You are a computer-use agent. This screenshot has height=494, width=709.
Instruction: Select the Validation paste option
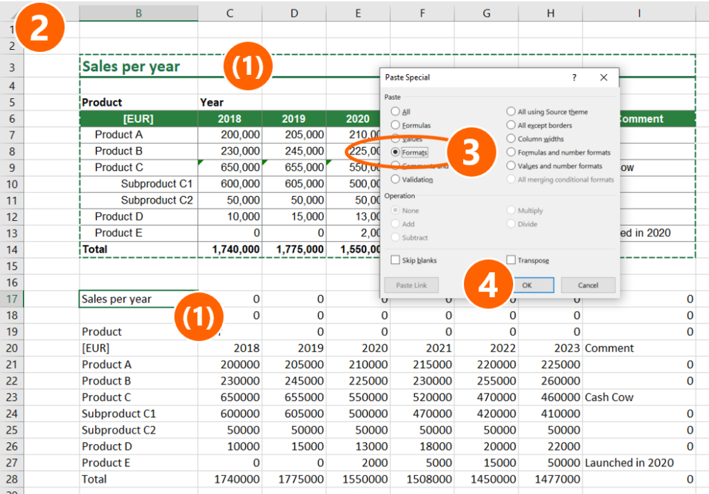click(395, 179)
